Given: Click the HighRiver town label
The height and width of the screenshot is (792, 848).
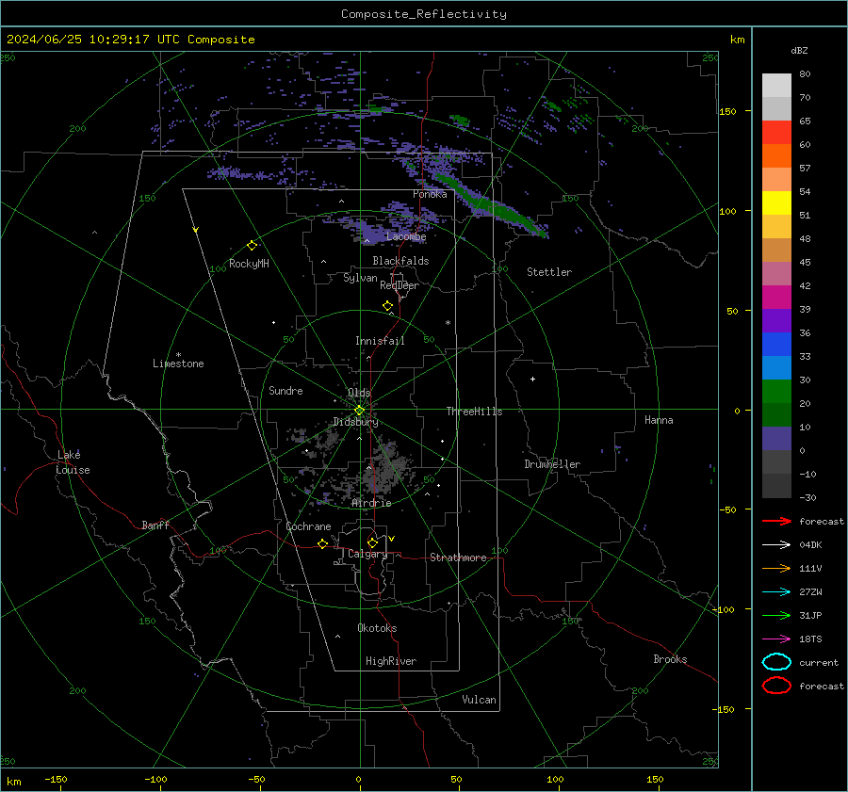Looking at the screenshot, I should tap(391, 661).
